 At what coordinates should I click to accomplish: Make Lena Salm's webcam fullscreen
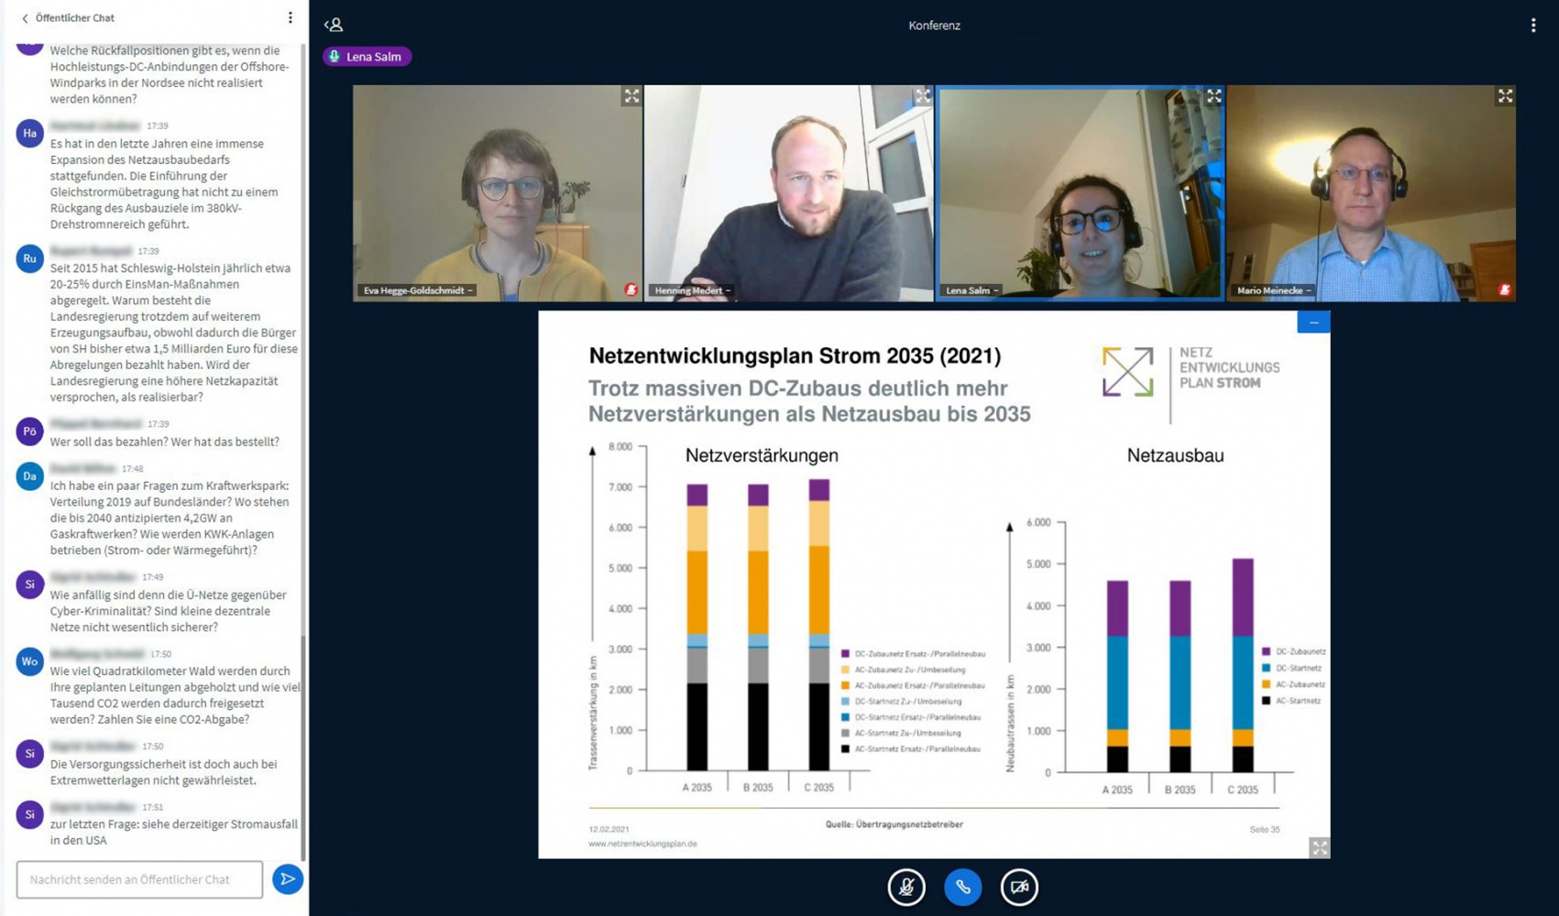pos(1213,96)
